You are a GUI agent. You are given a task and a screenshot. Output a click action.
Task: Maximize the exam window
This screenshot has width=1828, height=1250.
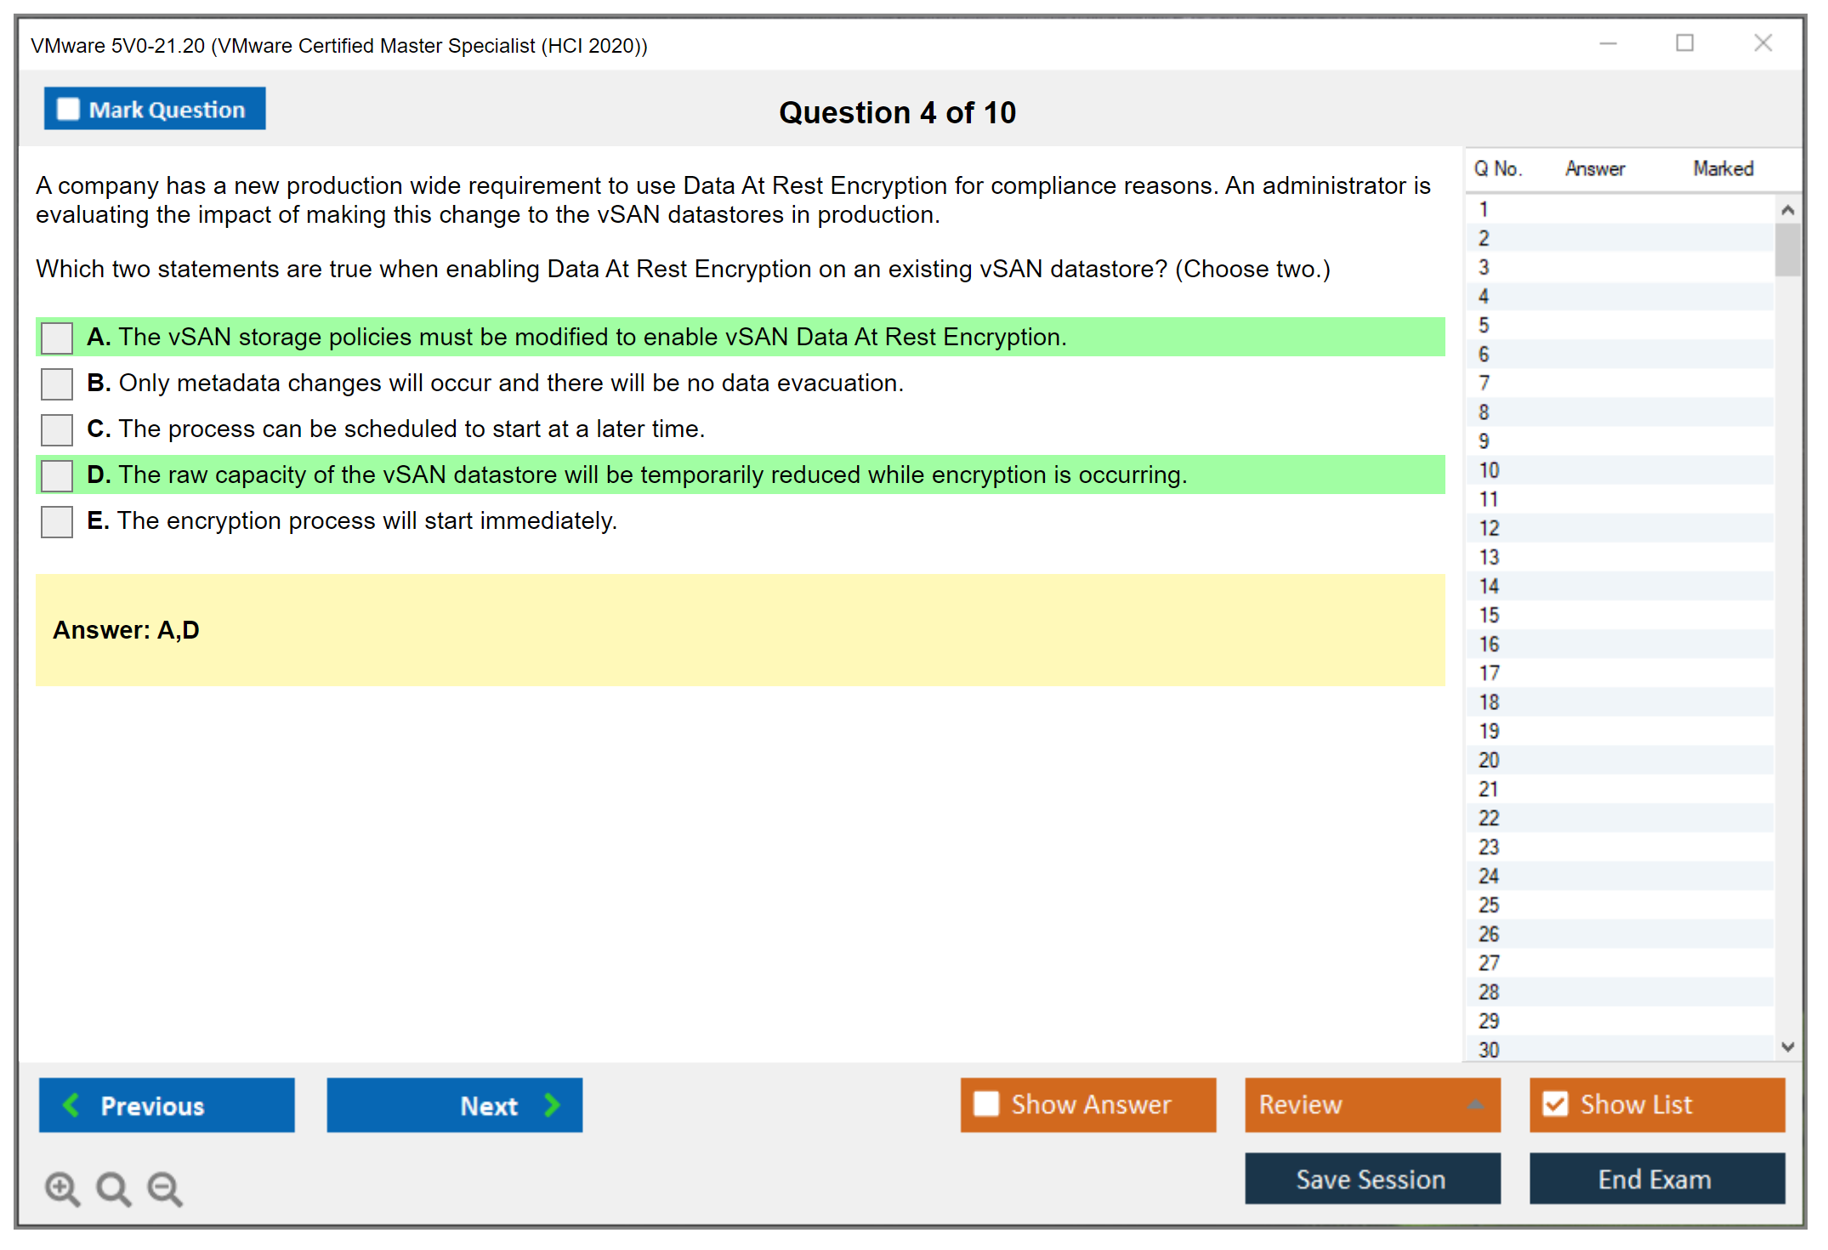point(1684,43)
